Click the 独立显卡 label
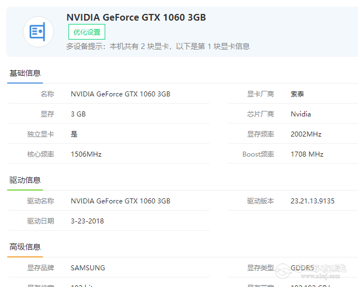 point(41,134)
